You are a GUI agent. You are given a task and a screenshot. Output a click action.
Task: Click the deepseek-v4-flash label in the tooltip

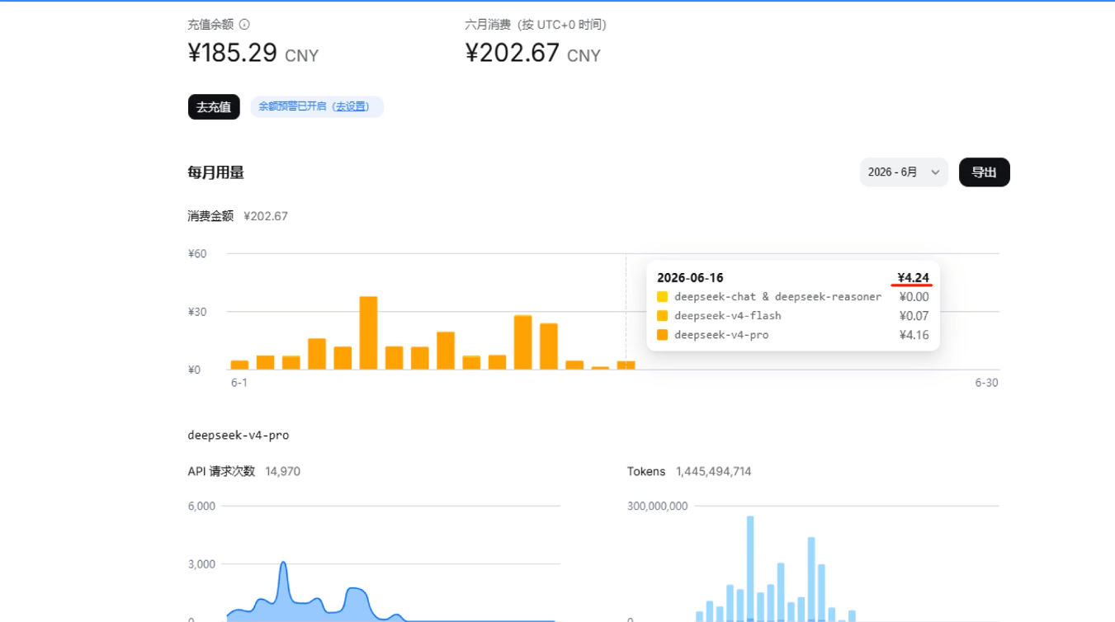(727, 316)
